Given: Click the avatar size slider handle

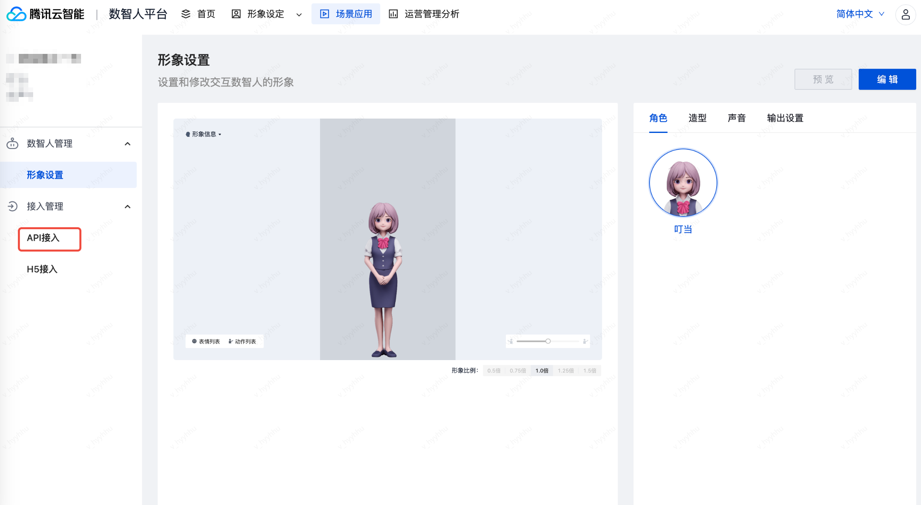Looking at the screenshot, I should (548, 341).
